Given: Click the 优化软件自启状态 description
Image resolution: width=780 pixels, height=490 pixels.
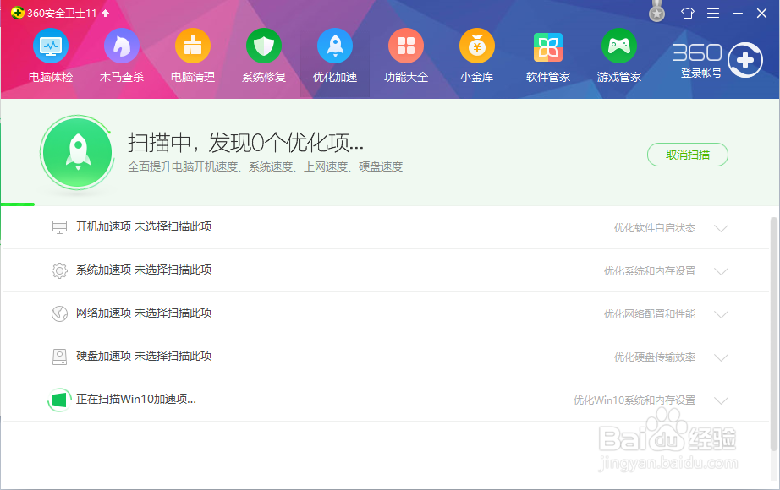Looking at the screenshot, I should [655, 228].
